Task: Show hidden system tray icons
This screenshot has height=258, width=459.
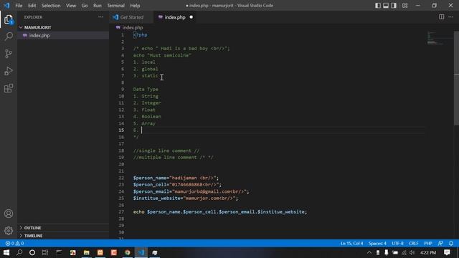Action: coord(369,252)
